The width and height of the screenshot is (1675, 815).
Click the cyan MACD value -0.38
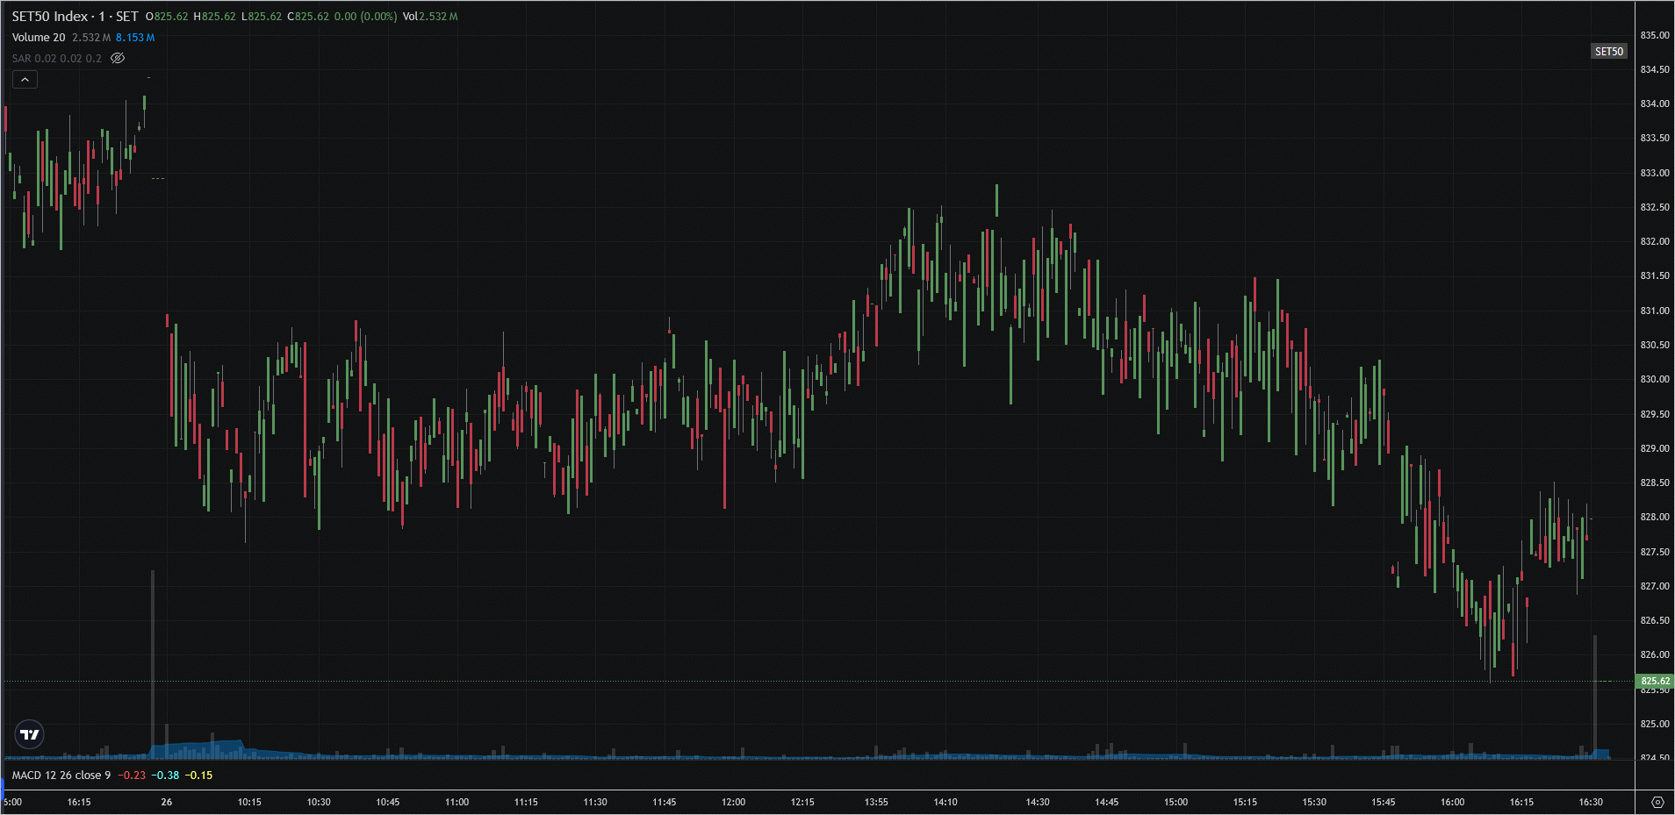pyautogui.click(x=165, y=776)
